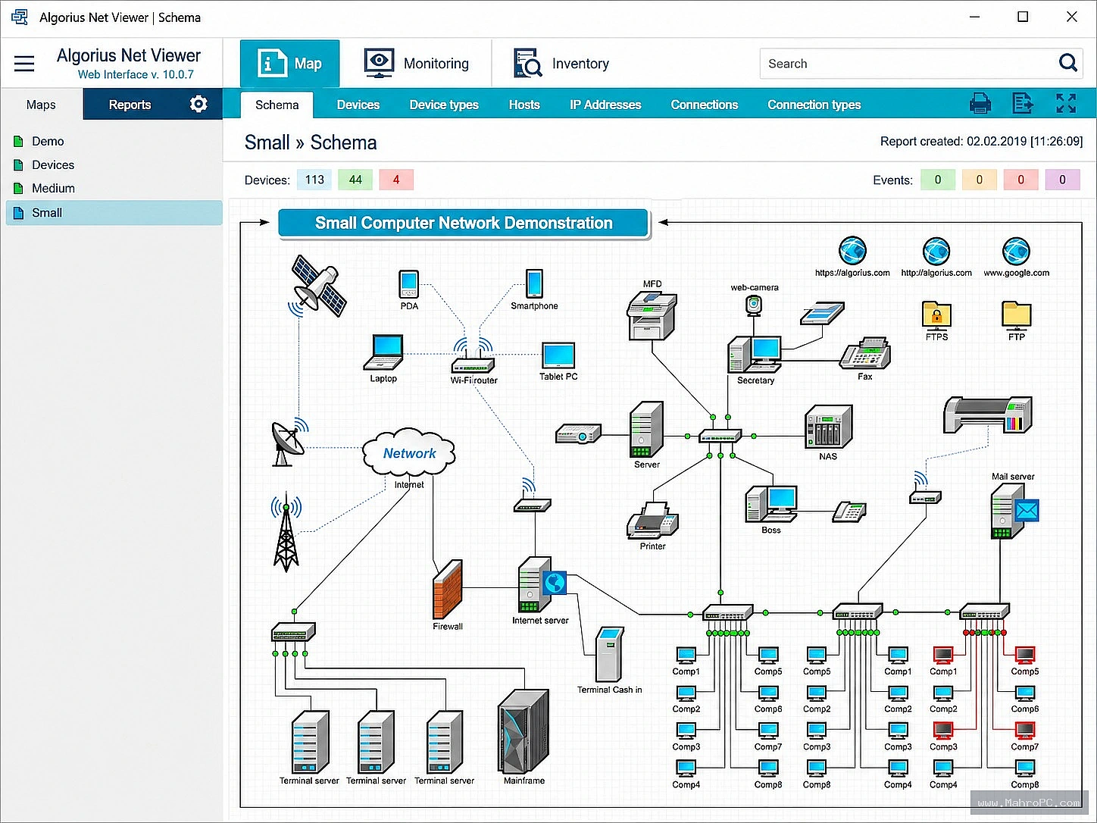Image resolution: width=1097 pixels, height=823 pixels.
Task: Click the Mail server icon
Action: click(1014, 511)
